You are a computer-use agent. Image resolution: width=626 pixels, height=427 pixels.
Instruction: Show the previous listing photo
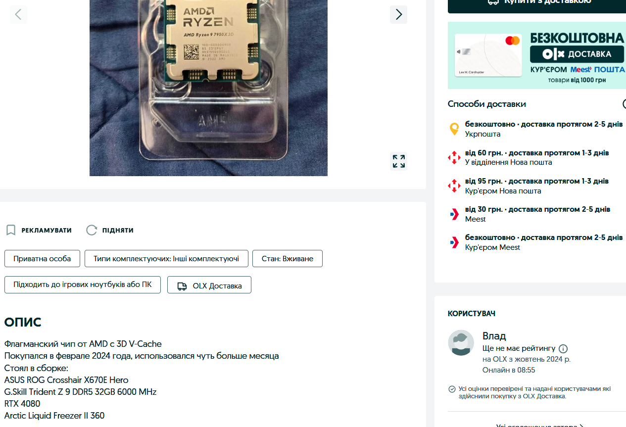[x=18, y=14]
